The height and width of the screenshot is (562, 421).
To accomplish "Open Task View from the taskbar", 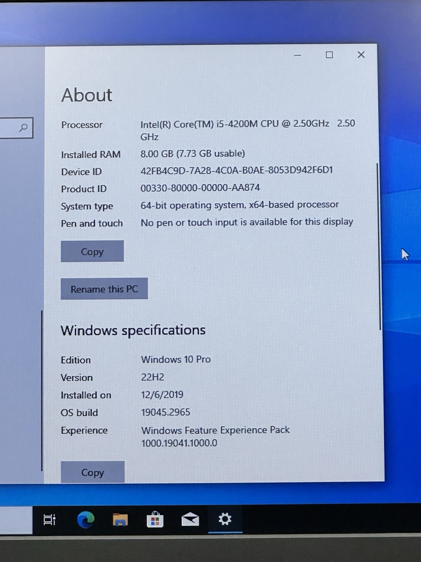I will coord(49,519).
